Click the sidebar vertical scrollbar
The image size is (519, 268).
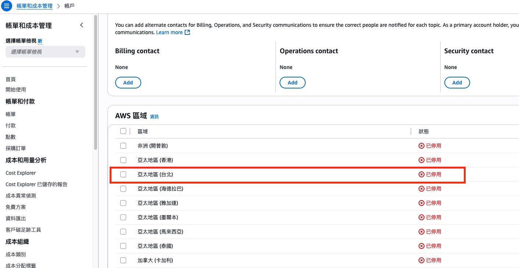click(x=96, y=83)
